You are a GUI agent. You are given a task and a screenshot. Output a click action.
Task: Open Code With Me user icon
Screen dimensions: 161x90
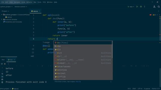coord(154,7)
